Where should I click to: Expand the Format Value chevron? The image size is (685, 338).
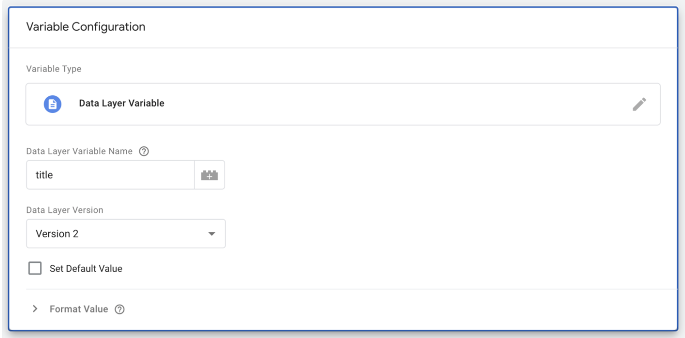[x=35, y=310]
